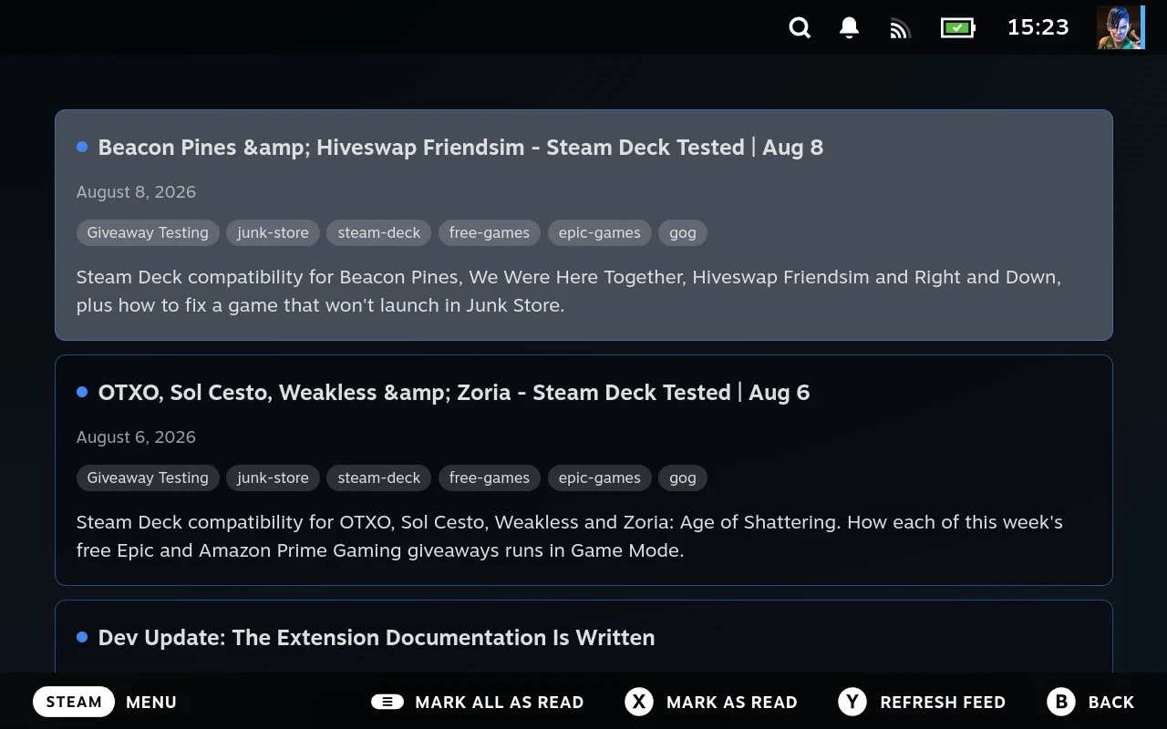This screenshot has height=729, width=1167.
Task: Select Giveaway Testing tag in OTXO post
Action: (x=148, y=477)
